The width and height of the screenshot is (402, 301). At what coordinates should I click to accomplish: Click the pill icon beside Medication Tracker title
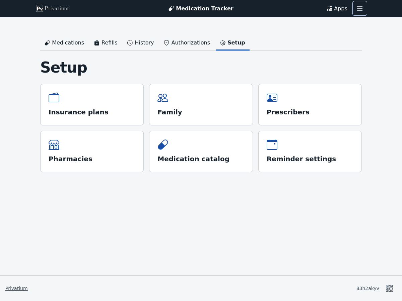point(171,8)
